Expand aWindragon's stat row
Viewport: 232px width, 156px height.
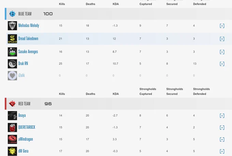[222, 139]
